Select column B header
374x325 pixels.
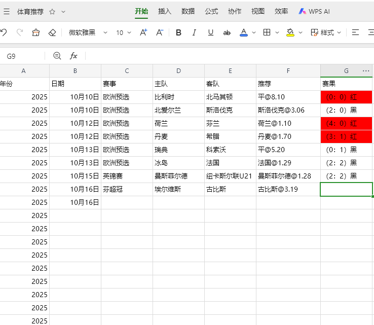click(75, 71)
